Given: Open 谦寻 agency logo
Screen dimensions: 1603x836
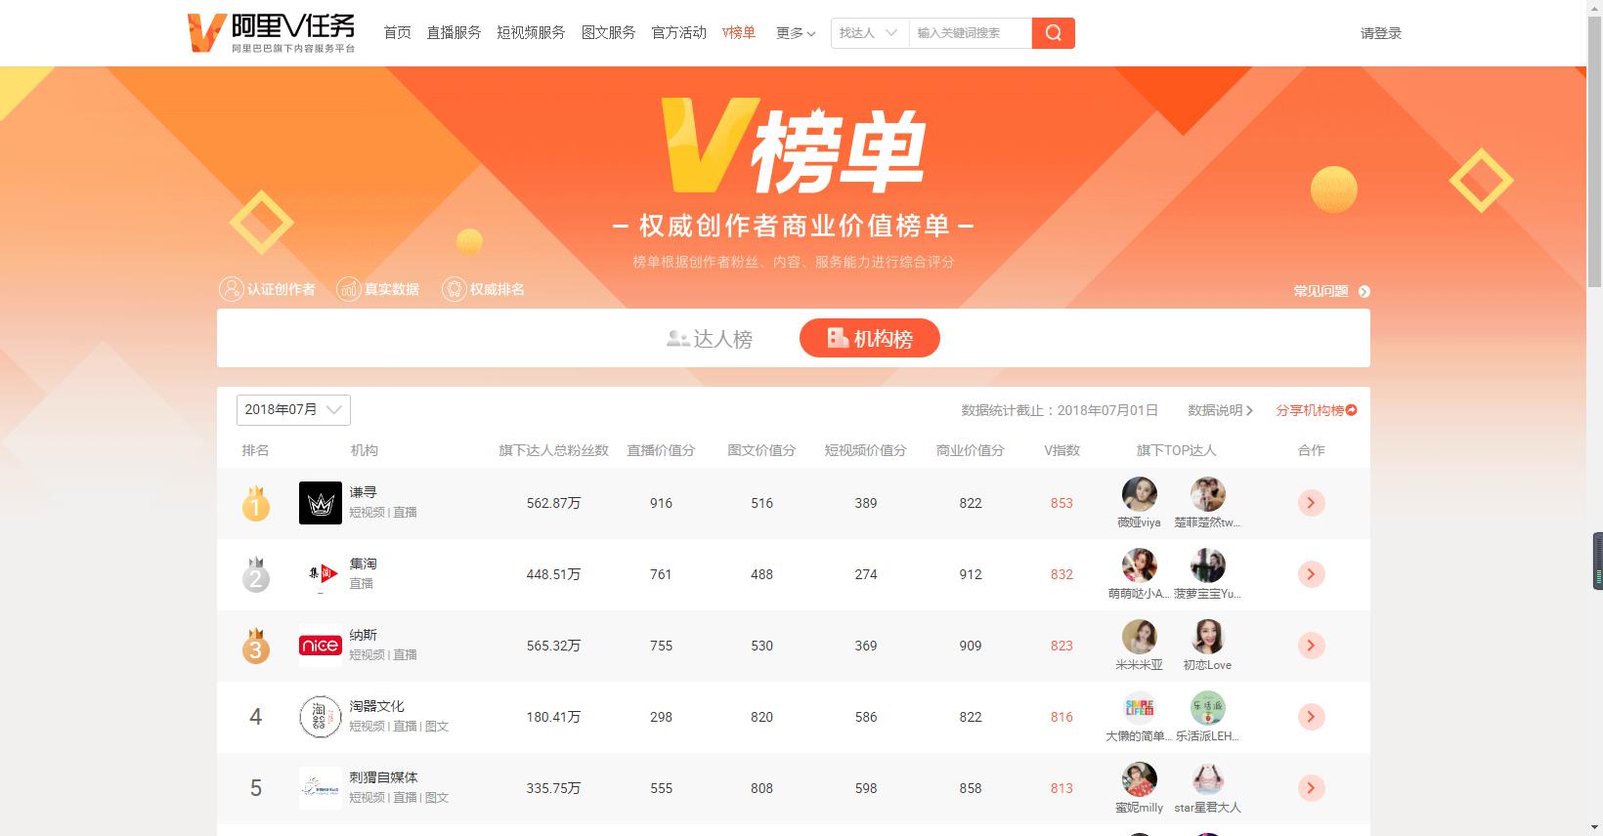Looking at the screenshot, I should (320, 503).
